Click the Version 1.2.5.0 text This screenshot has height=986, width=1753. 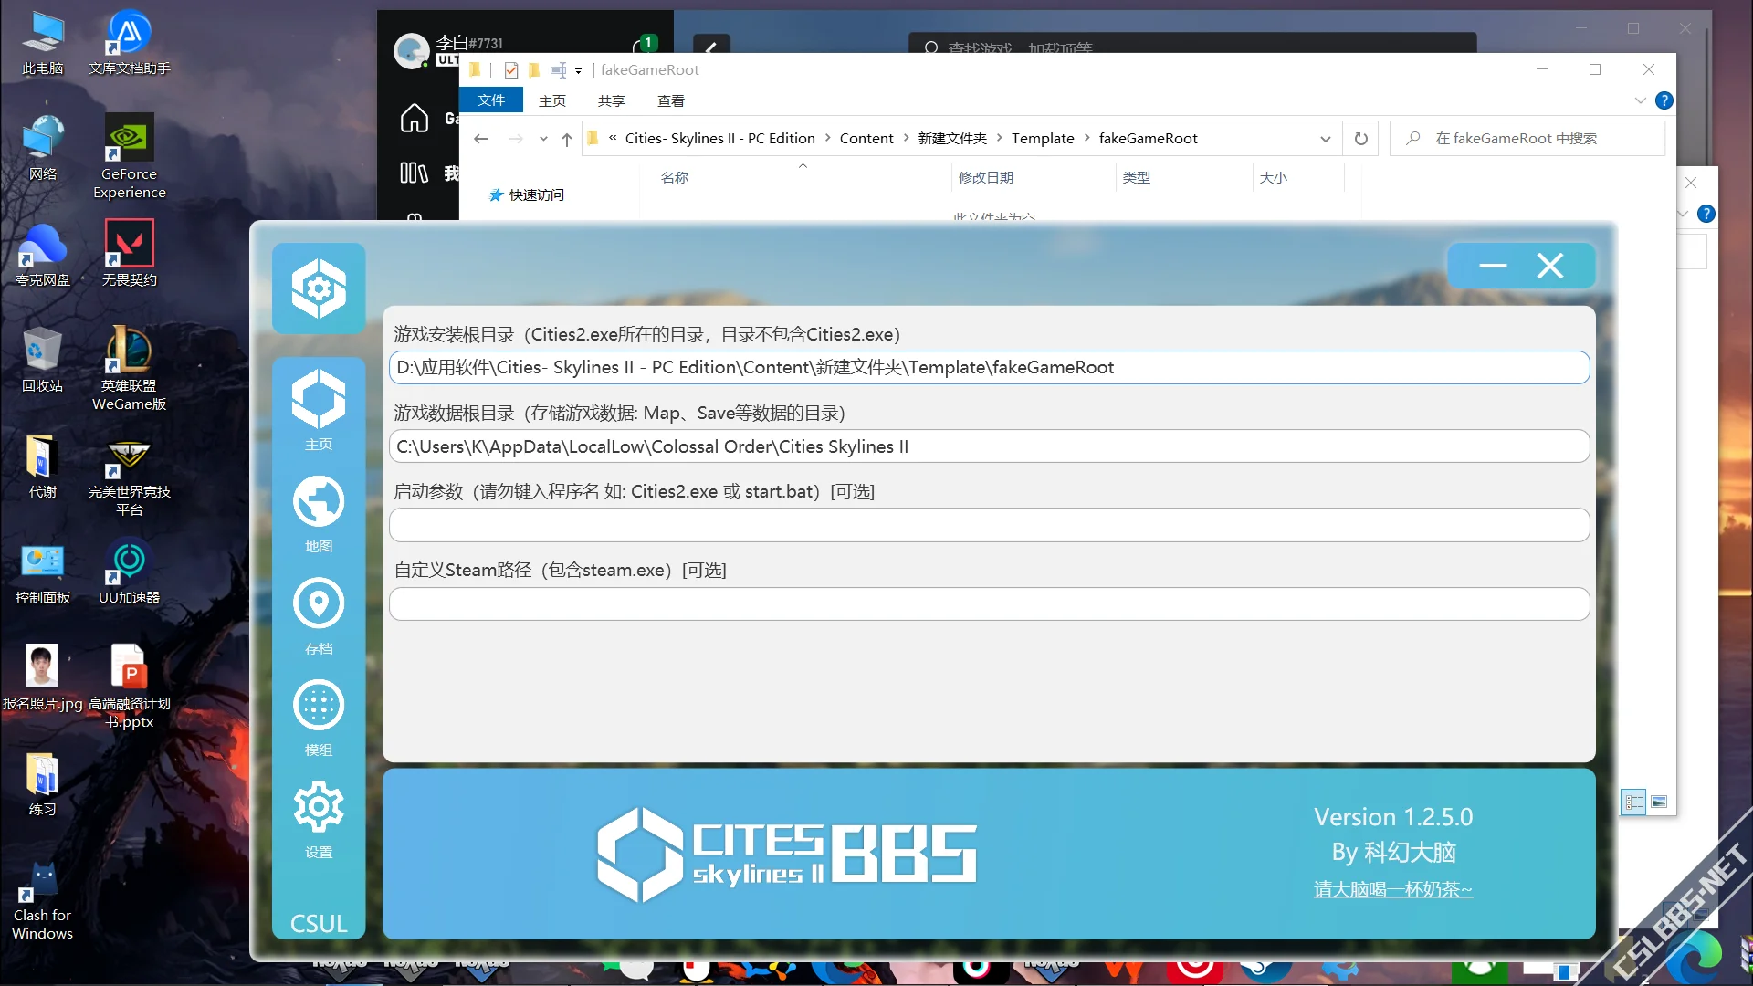tap(1393, 816)
